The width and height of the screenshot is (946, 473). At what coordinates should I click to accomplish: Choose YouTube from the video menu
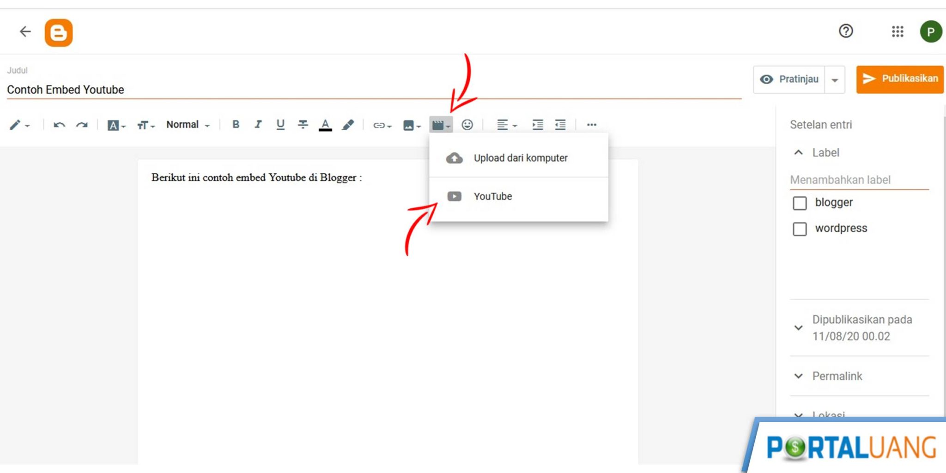click(518, 196)
